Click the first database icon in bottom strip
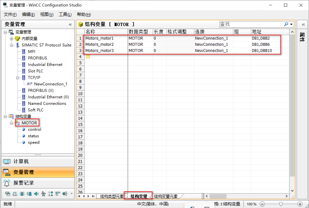This screenshot has width=309, height=208. 8,194
